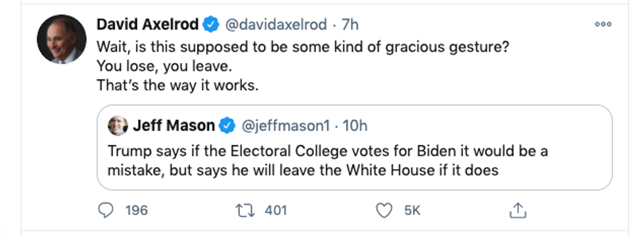Click the Jeff Mason display name
Viewport: 644px width, 236px height.
point(173,126)
